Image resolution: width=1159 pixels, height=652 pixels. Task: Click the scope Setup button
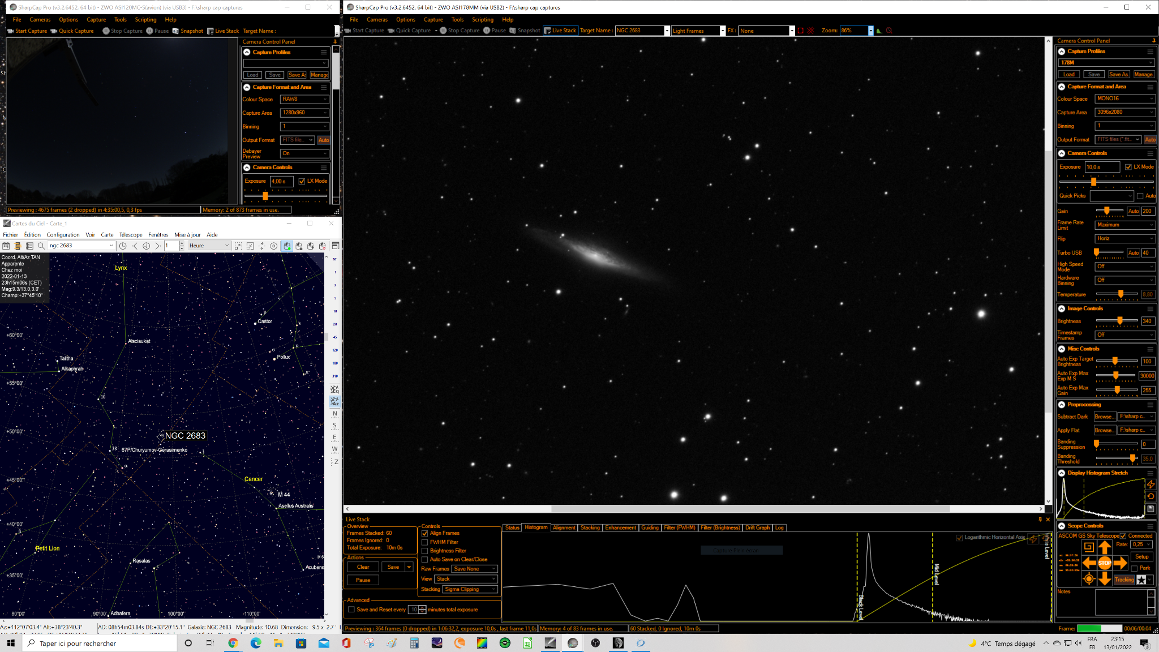coord(1141,557)
